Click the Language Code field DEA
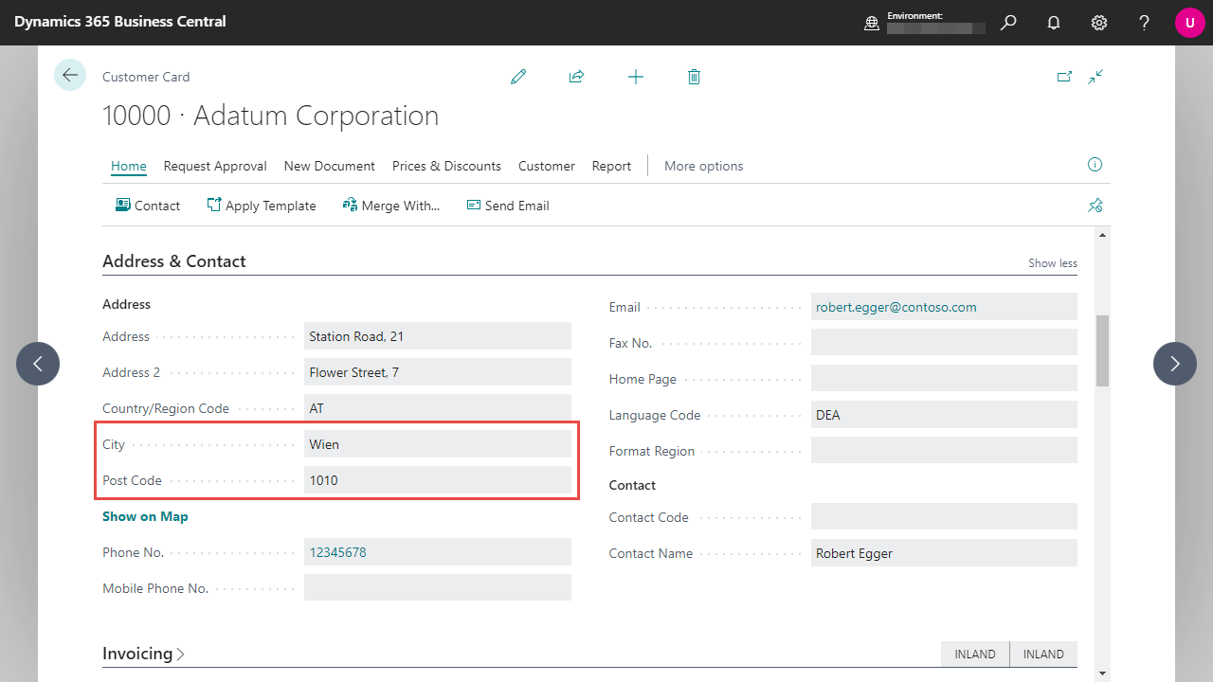Viewport: 1213px width, 682px height. click(x=944, y=415)
